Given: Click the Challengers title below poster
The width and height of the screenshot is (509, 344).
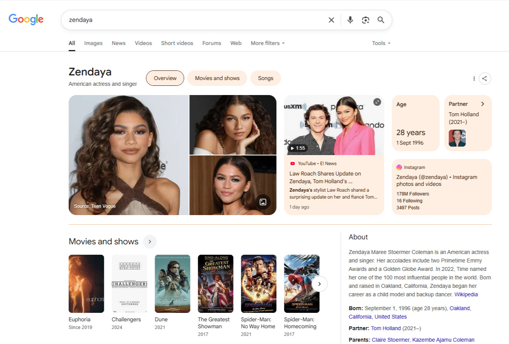Looking at the screenshot, I should [126, 319].
